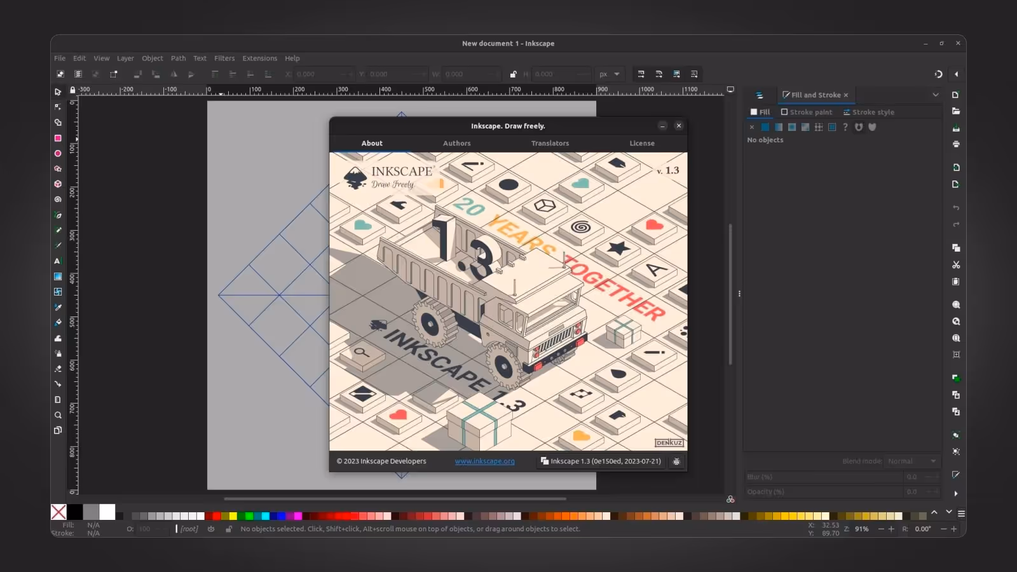Click the Open document folder icon
1017x572 pixels.
click(x=956, y=111)
